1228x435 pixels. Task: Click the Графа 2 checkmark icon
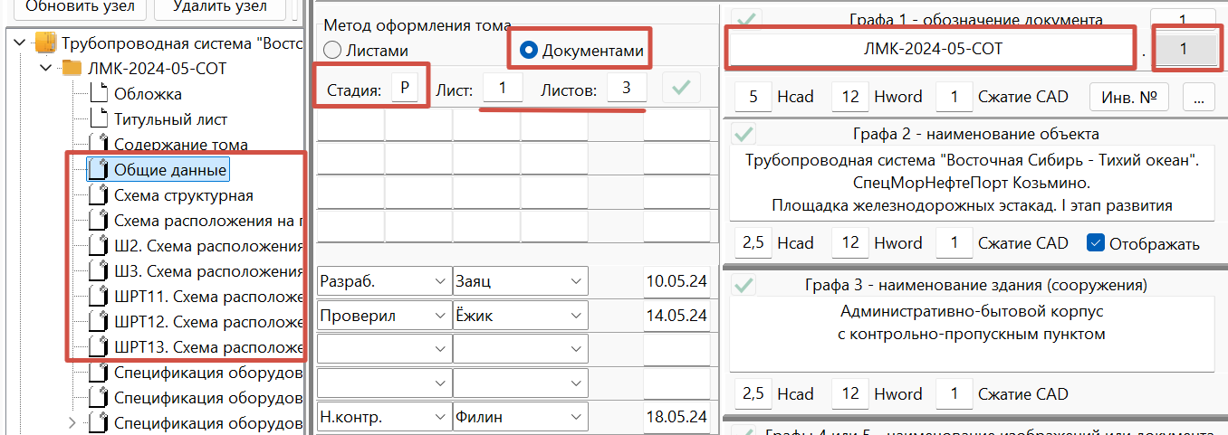[x=744, y=134]
